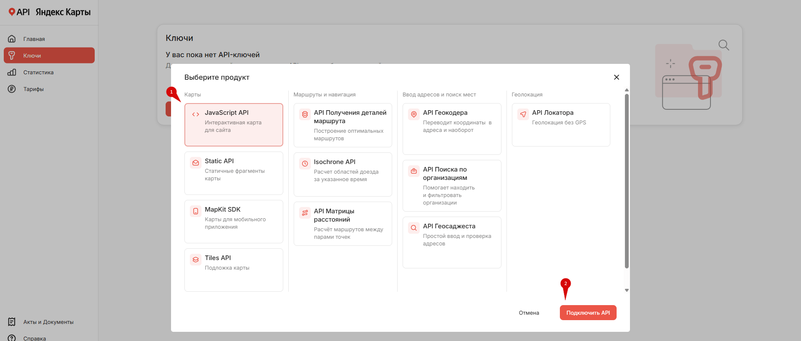Pick the API Поиска по организациям card
The width and height of the screenshot is (801, 341).
(452, 186)
